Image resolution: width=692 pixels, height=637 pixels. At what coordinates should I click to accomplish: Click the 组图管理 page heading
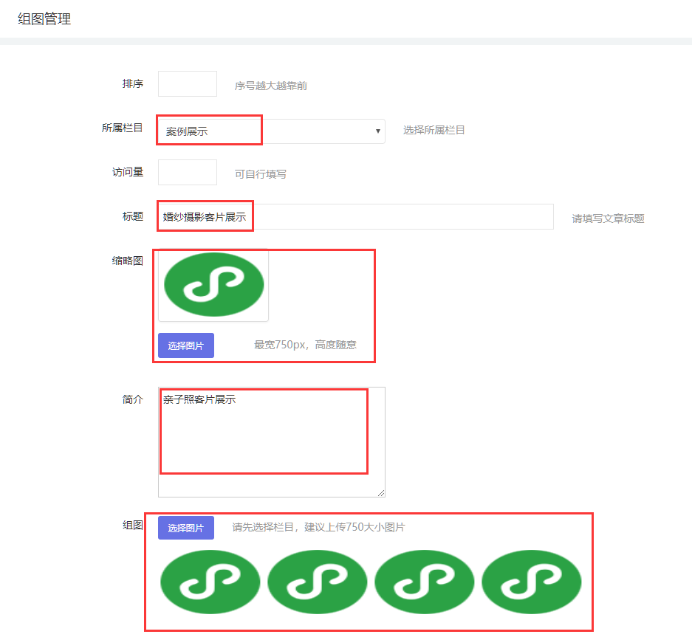(44, 19)
